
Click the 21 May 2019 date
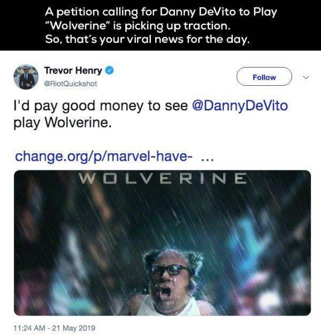pos(74,328)
